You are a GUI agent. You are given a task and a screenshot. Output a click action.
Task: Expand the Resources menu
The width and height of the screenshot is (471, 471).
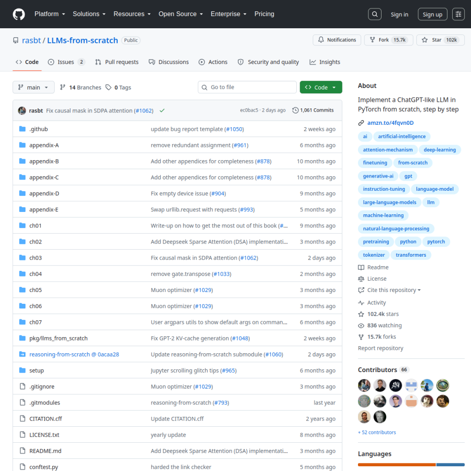click(132, 14)
